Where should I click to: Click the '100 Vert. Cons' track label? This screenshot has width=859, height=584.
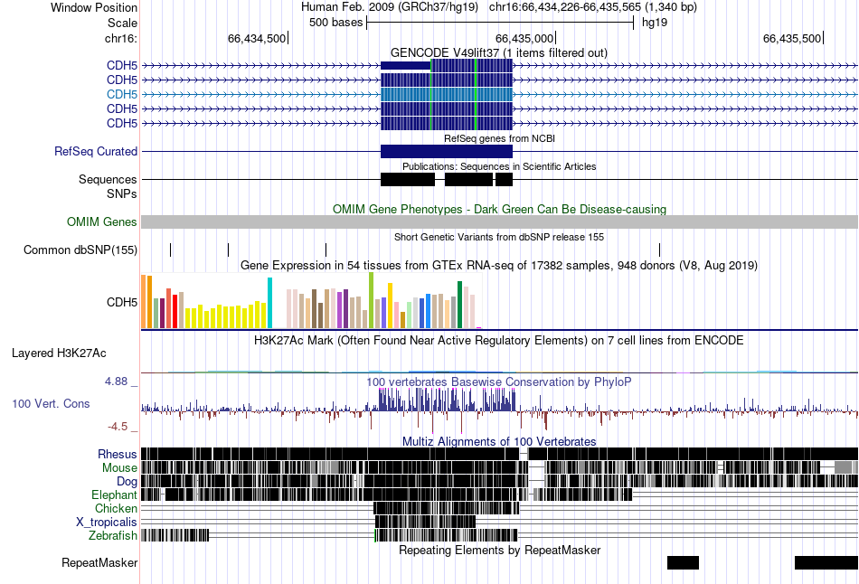(51, 404)
